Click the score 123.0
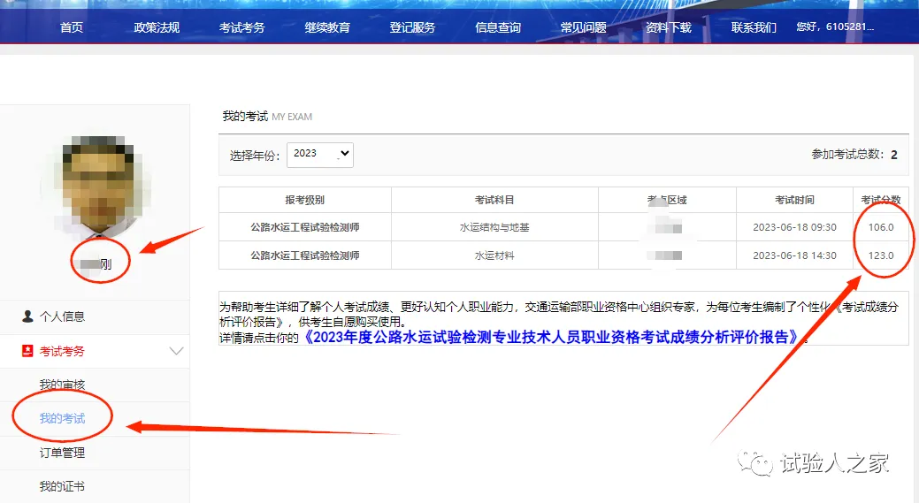919x503 pixels. coord(881,255)
